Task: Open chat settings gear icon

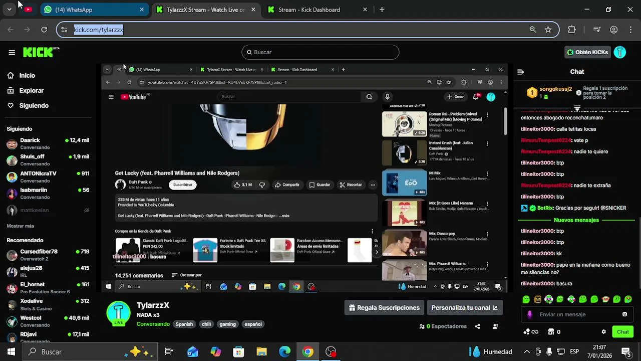Action: click(x=603, y=332)
